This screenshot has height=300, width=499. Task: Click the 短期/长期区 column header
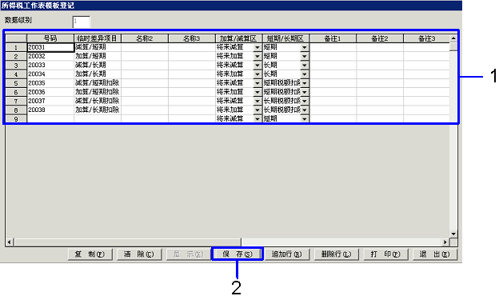(285, 38)
